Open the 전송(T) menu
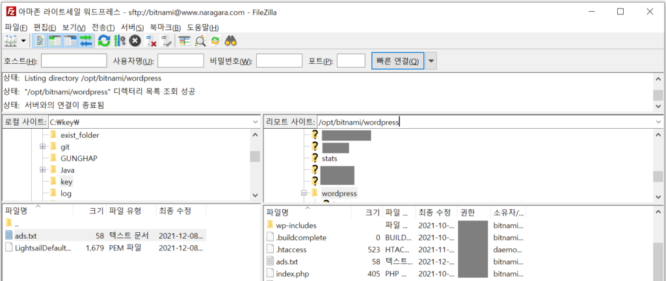Image resolution: width=666 pixels, height=281 pixels. pos(103,27)
